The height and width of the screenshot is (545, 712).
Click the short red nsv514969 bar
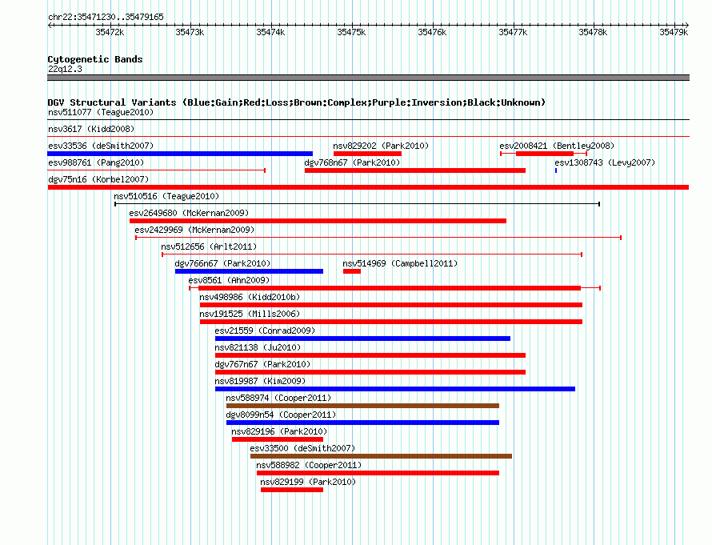coord(352,271)
